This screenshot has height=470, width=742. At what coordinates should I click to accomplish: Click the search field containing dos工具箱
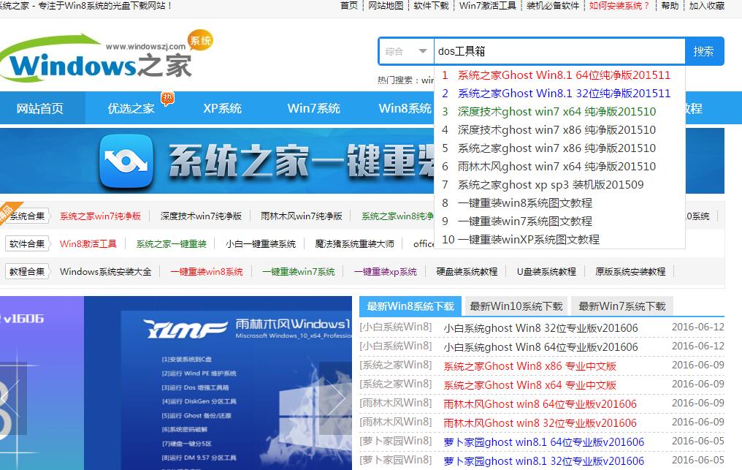(559, 51)
